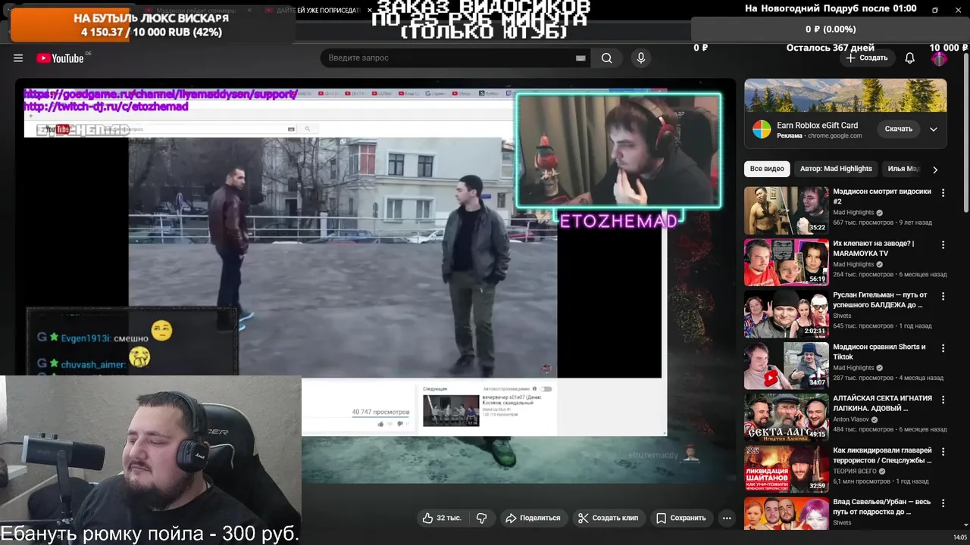Screen dimensions: 970x545
Task: Open options for Алтайская секта video
Action: coord(943,400)
